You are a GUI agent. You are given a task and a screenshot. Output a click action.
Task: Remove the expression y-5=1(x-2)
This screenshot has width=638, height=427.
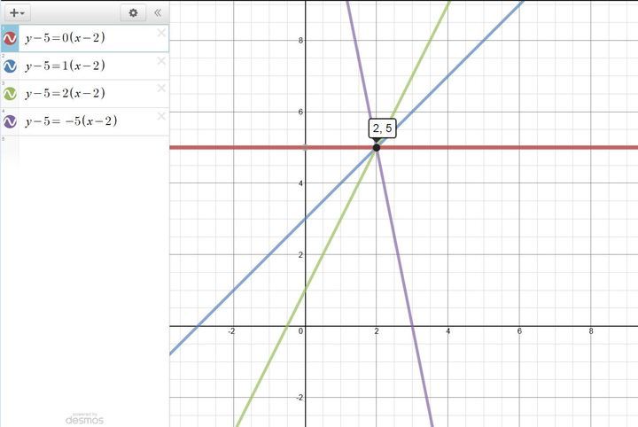(x=161, y=61)
